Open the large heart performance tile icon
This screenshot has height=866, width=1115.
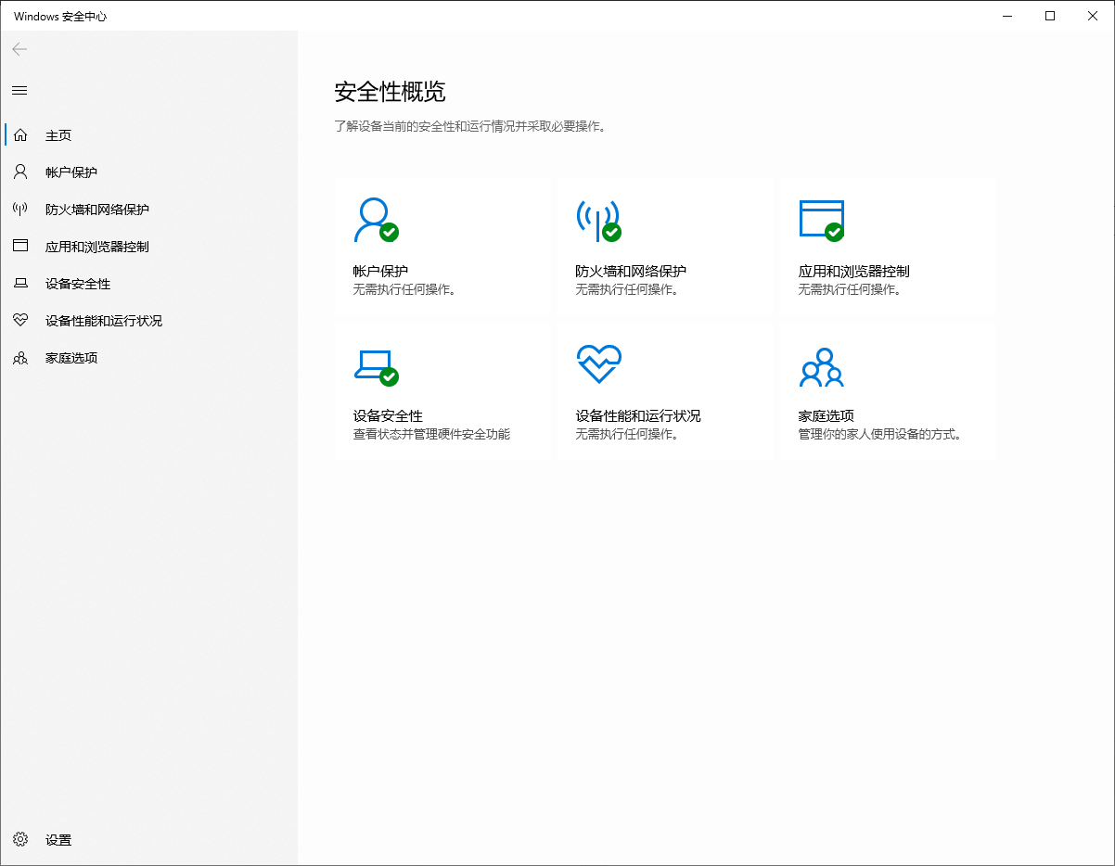tap(598, 364)
